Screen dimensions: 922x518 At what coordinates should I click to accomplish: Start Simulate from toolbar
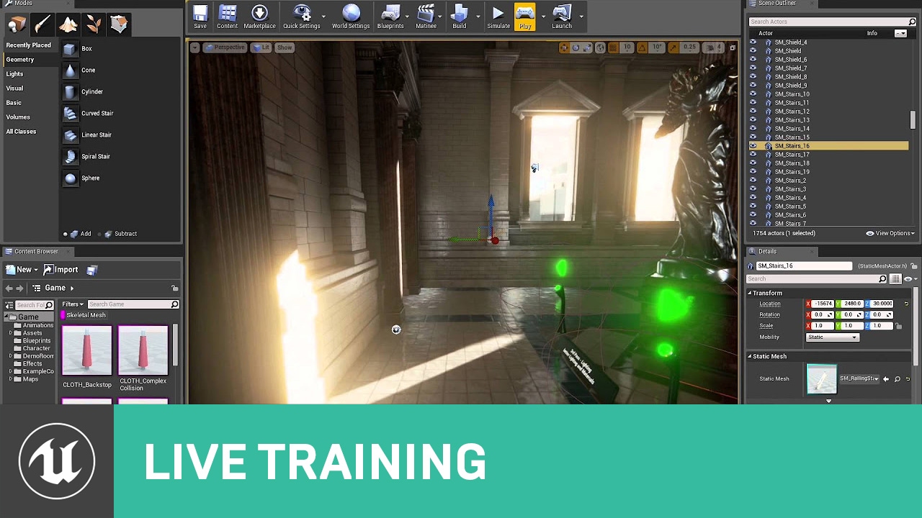pos(498,17)
